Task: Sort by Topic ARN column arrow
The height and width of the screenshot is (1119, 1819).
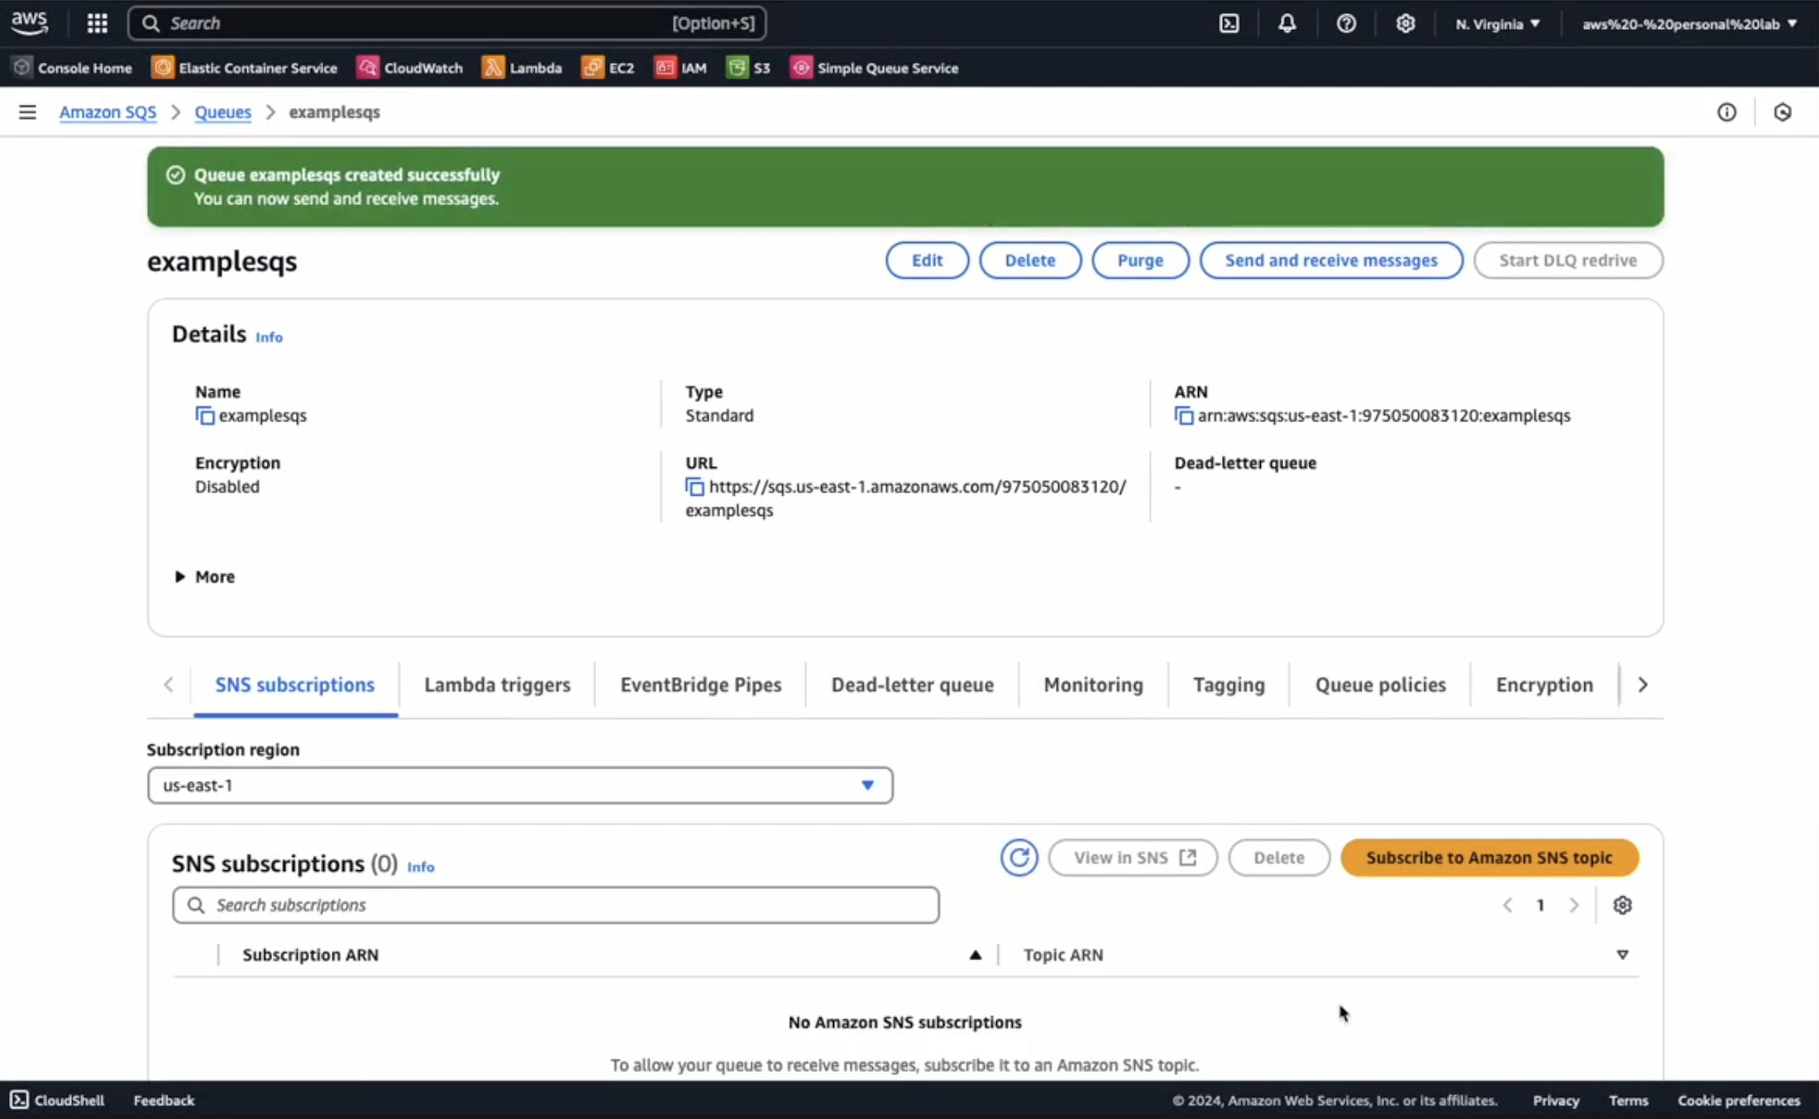Action: coord(1622,955)
